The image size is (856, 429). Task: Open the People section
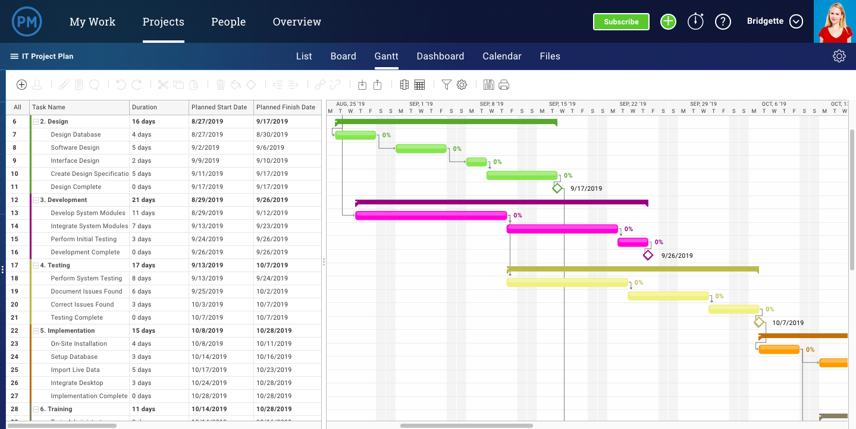pyautogui.click(x=228, y=21)
